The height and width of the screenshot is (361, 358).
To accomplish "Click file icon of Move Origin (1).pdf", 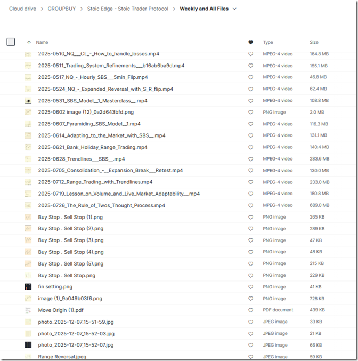I will [28, 310].
